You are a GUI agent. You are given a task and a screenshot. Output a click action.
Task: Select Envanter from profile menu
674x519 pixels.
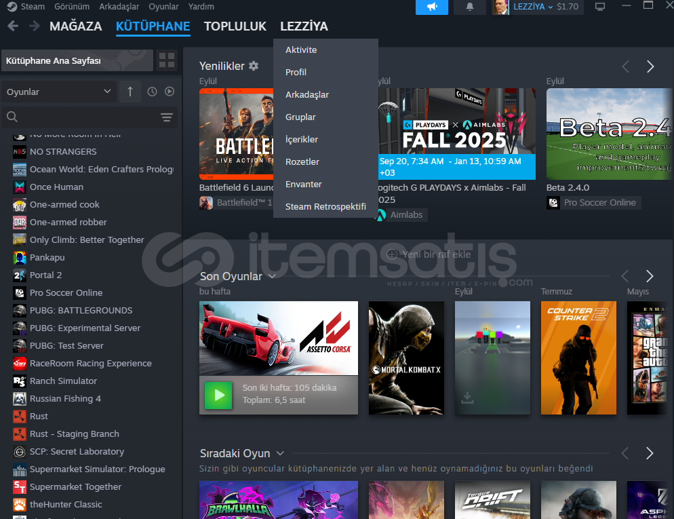pos(303,184)
